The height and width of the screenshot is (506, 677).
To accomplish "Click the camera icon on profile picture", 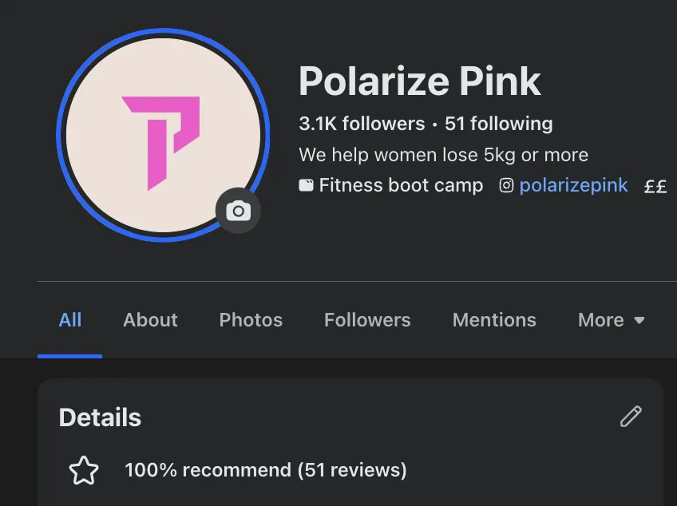I will coord(238,211).
